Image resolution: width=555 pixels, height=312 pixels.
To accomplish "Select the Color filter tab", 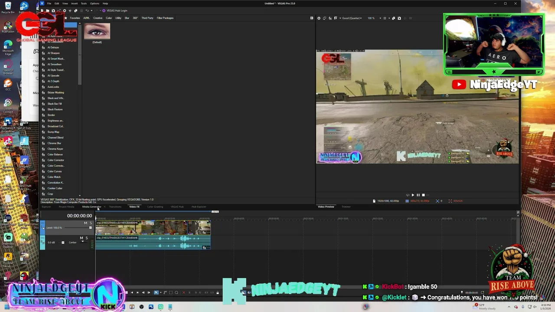I will coord(109,18).
